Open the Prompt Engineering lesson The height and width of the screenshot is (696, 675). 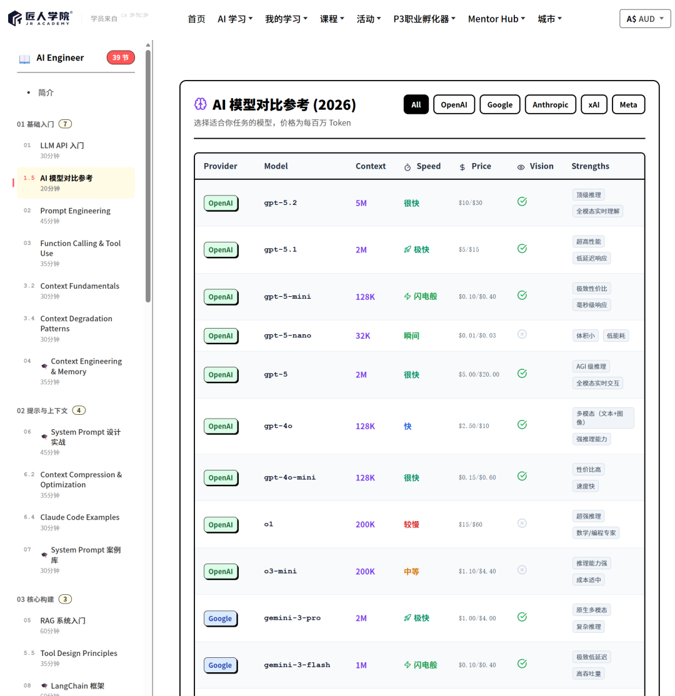click(75, 211)
